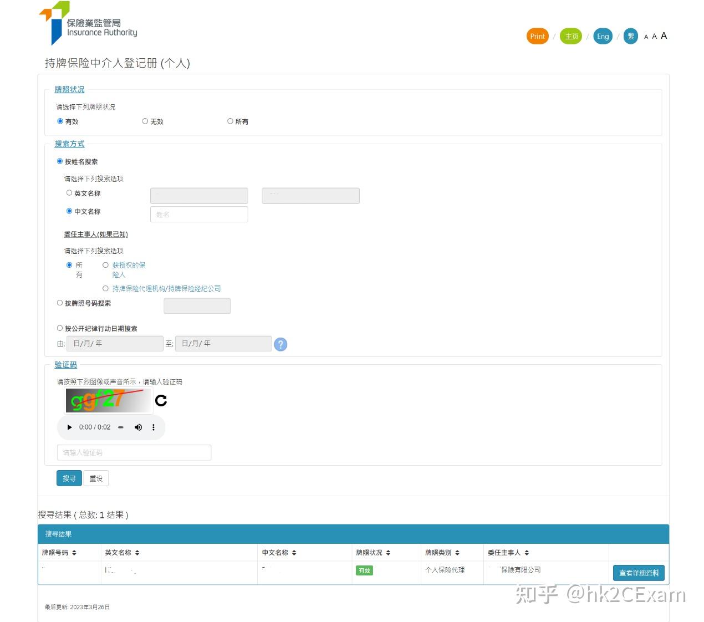This screenshot has height=622, width=704.
Task: Click the captcha image
Action: 109,400
